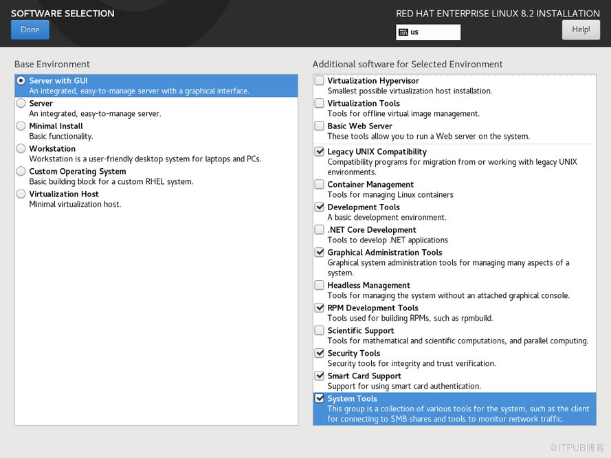The width and height of the screenshot is (611, 458).
Task: Toggle off System Tools checkbox
Action: tap(320, 399)
